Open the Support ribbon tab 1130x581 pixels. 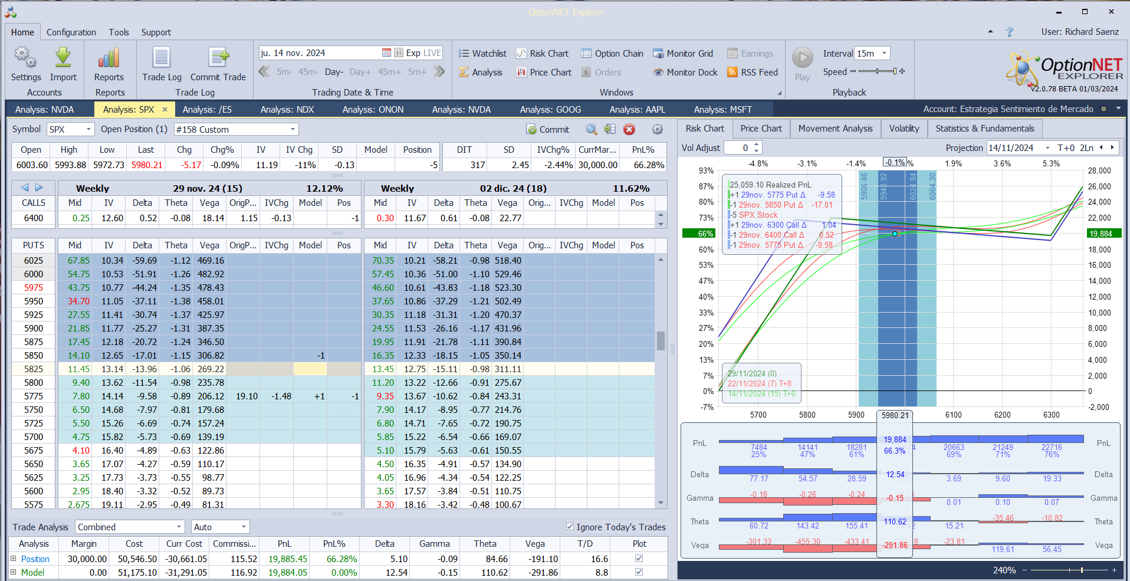tap(156, 32)
